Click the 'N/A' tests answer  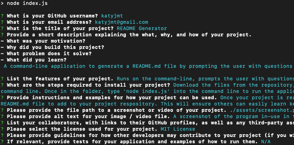coord(265,142)
